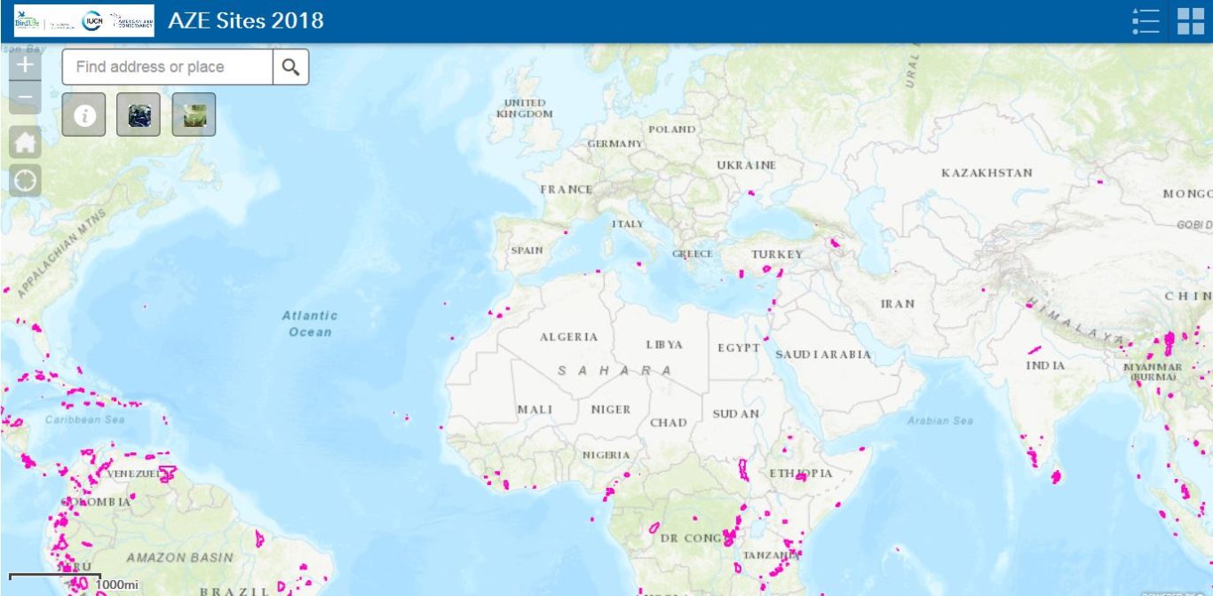
Task: Zoom out of the map
Action: click(25, 98)
